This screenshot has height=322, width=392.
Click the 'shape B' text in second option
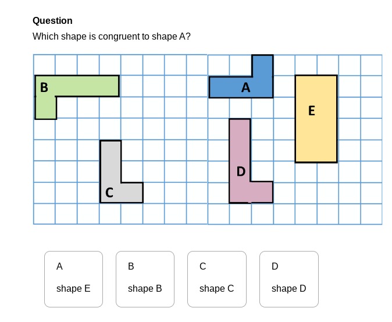[x=145, y=288]
